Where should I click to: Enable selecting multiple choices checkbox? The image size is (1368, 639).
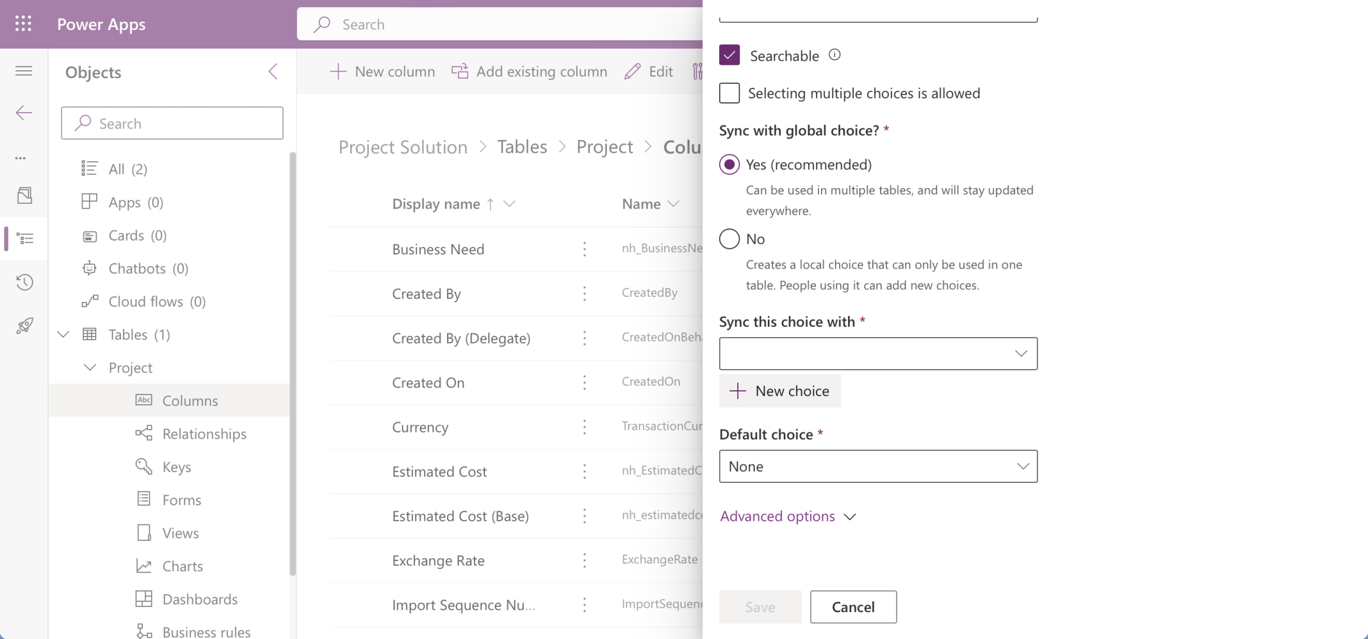tap(729, 93)
